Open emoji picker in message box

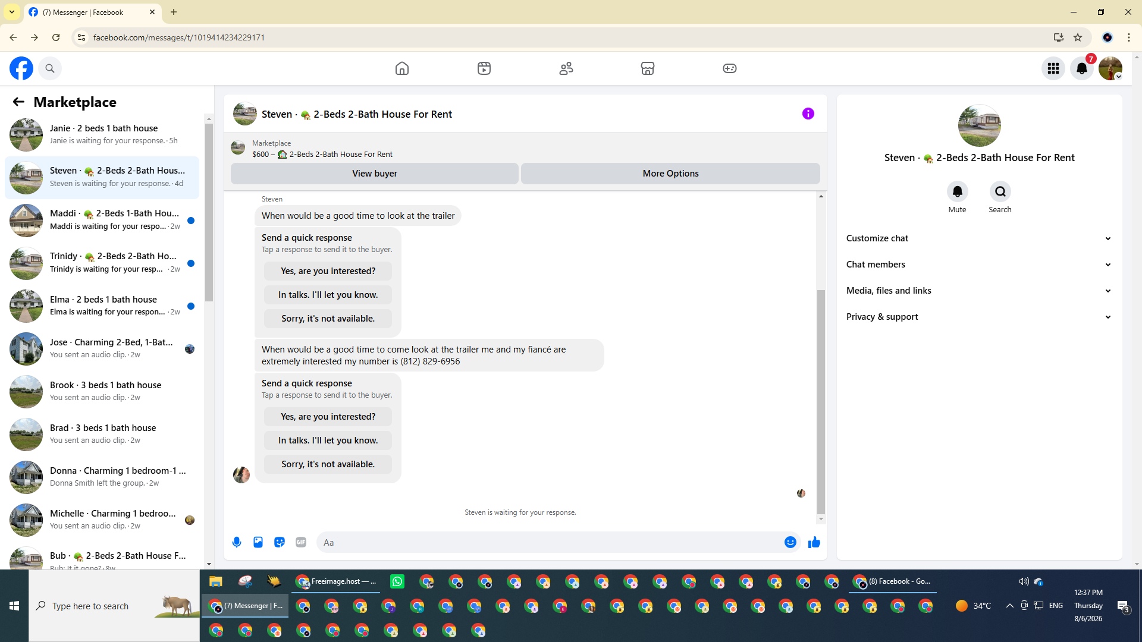pyautogui.click(x=790, y=542)
